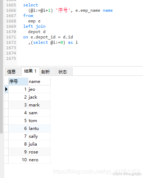
Task: Select the cell containing julia
Action: point(39,144)
